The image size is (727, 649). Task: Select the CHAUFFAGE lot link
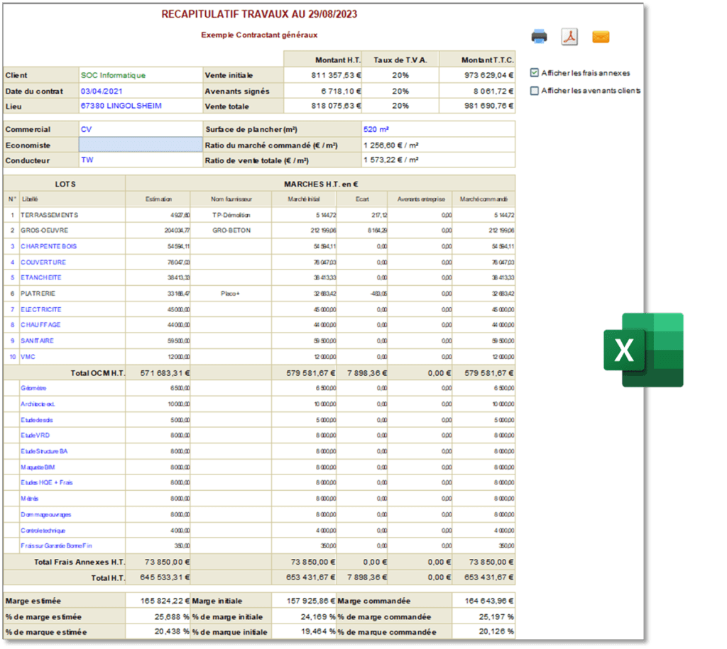pos(40,325)
